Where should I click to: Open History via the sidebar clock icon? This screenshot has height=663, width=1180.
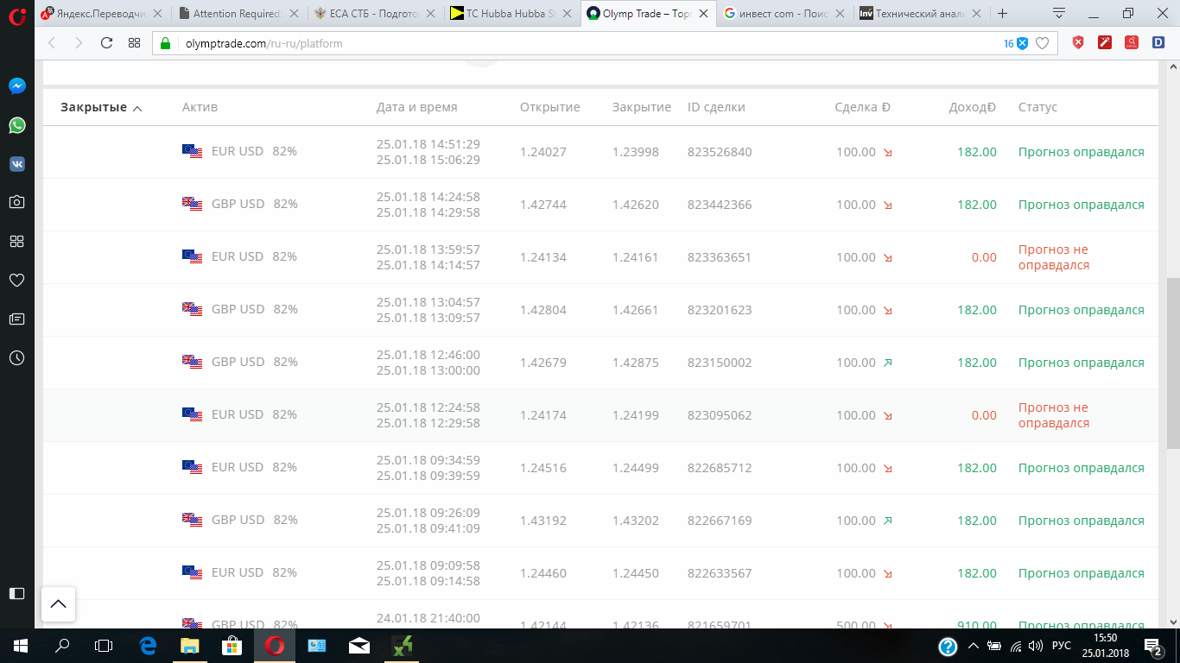click(x=16, y=357)
